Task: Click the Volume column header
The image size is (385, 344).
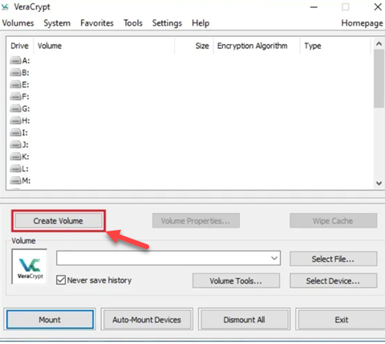Action: coord(103,46)
